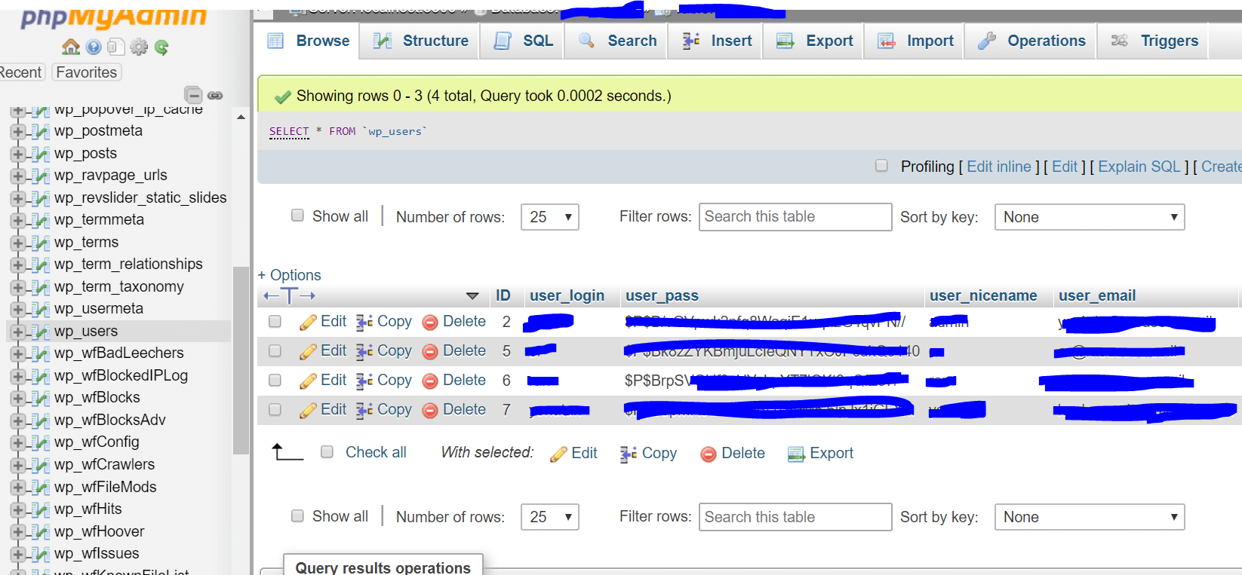Click the wp_termmeta table icon in tree
Viewport: 1242px width, 575px height.
tap(41, 220)
